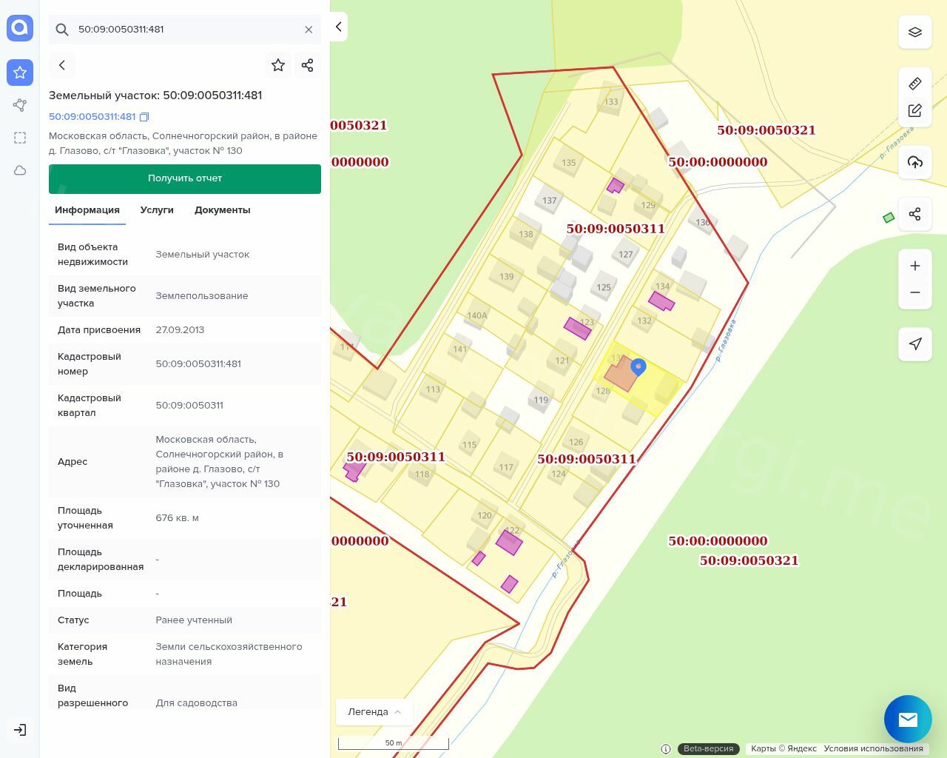
Task: Expand the Легенда panel
Action: click(374, 711)
